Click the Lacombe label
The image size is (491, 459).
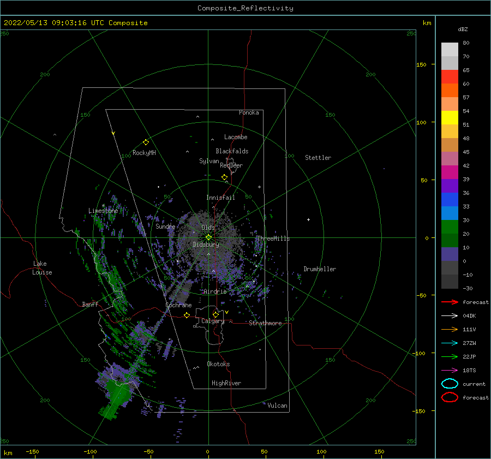236,137
